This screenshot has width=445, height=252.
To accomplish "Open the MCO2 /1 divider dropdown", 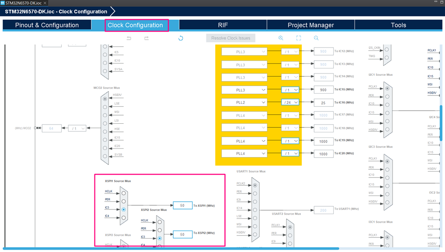I will click(x=77, y=129).
